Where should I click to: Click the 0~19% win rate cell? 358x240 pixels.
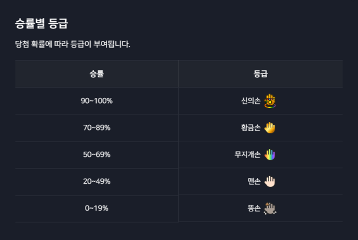click(x=97, y=208)
